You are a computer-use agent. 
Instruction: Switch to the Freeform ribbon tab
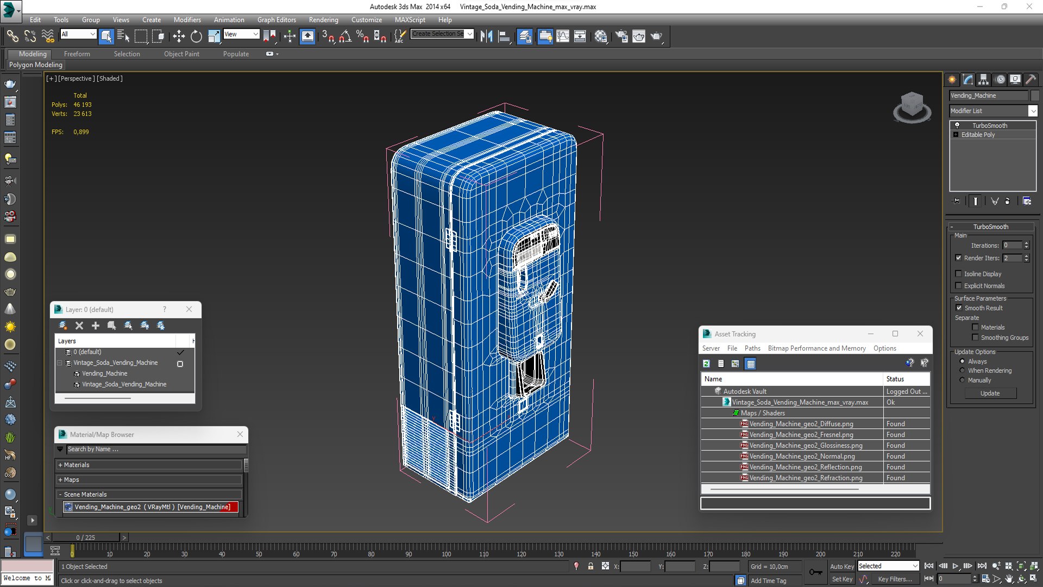pos(77,54)
